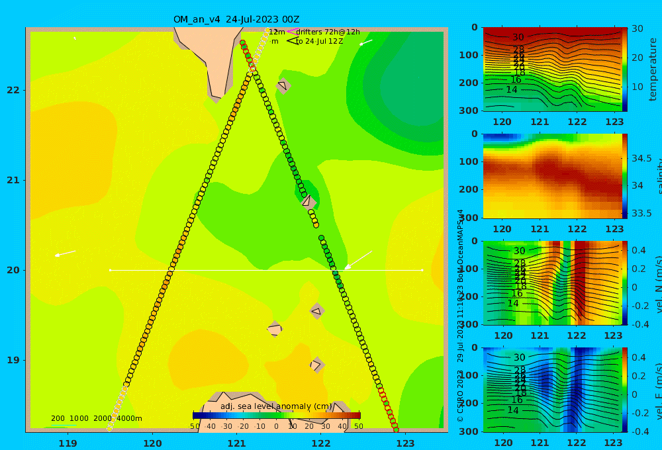This screenshot has width=662, height=450.
Task: Click the red circles at the western track's northern end
Action: pos(248,56)
